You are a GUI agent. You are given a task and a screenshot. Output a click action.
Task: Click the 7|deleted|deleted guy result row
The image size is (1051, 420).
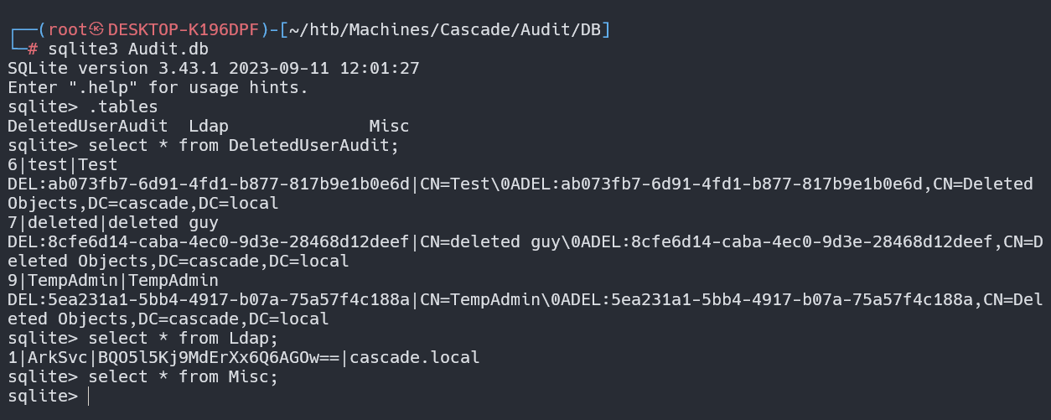tap(113, 222)
